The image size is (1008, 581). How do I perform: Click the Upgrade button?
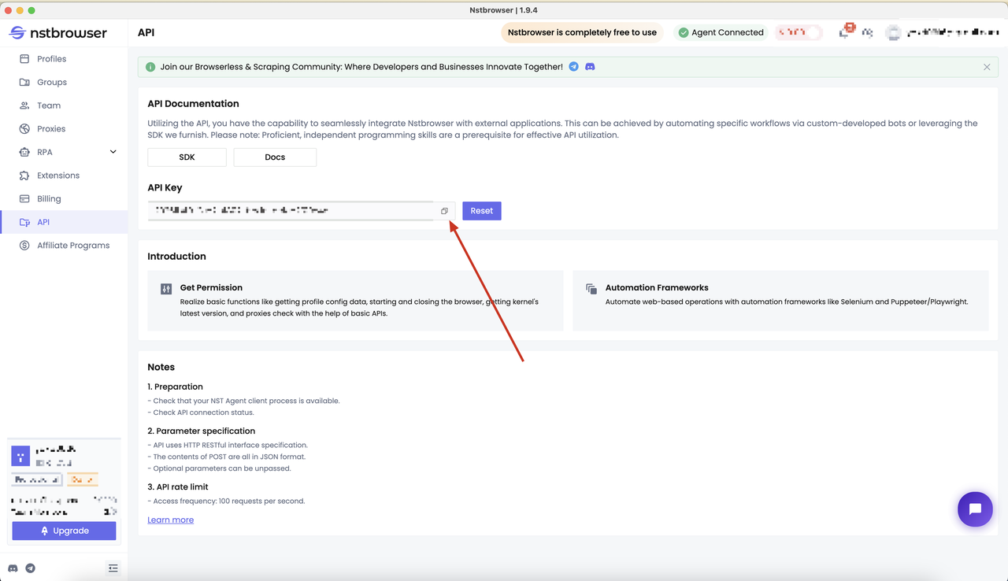64,531
